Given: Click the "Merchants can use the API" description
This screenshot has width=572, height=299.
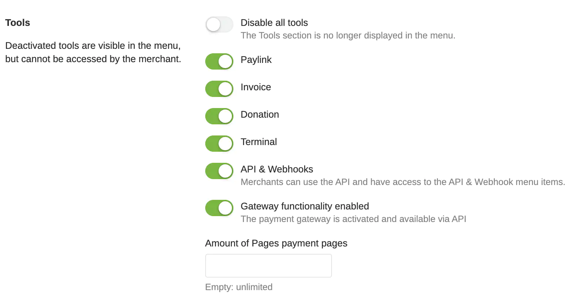Looking at the screenshot, I should (x=403, y=182).
